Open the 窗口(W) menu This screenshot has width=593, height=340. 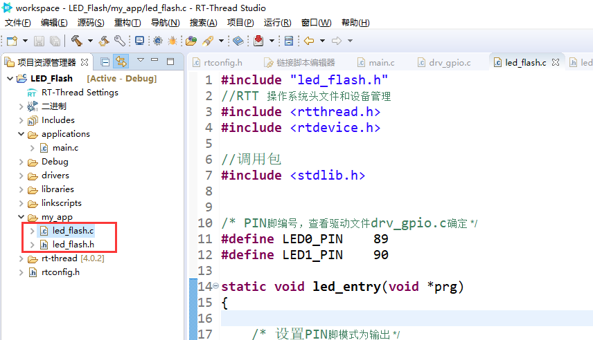[316, 23]
